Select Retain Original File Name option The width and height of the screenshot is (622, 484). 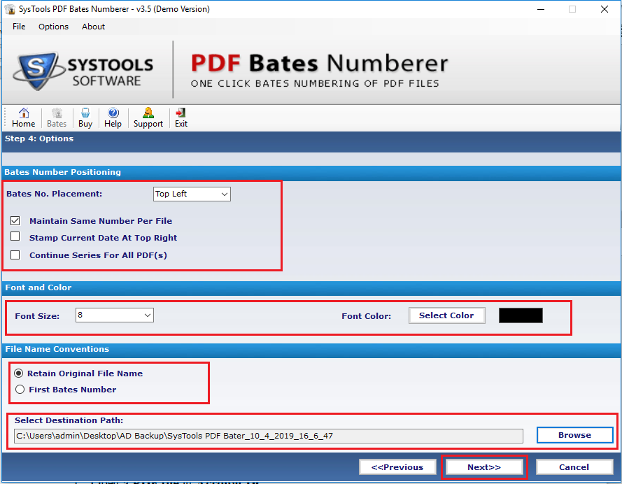19,373
